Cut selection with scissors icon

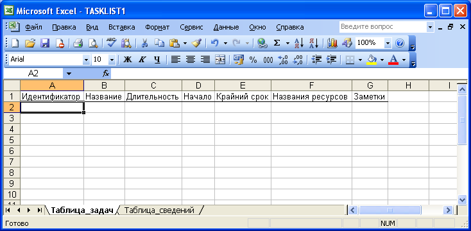(x=144, y=43)
